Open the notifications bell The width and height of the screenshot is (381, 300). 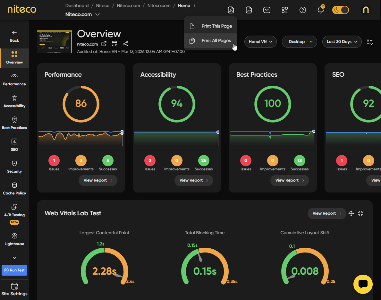(321, 10)
